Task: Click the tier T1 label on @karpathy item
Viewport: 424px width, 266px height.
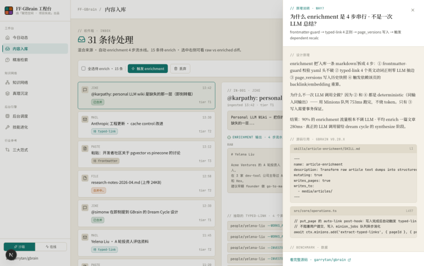Action: pos(205,102)
